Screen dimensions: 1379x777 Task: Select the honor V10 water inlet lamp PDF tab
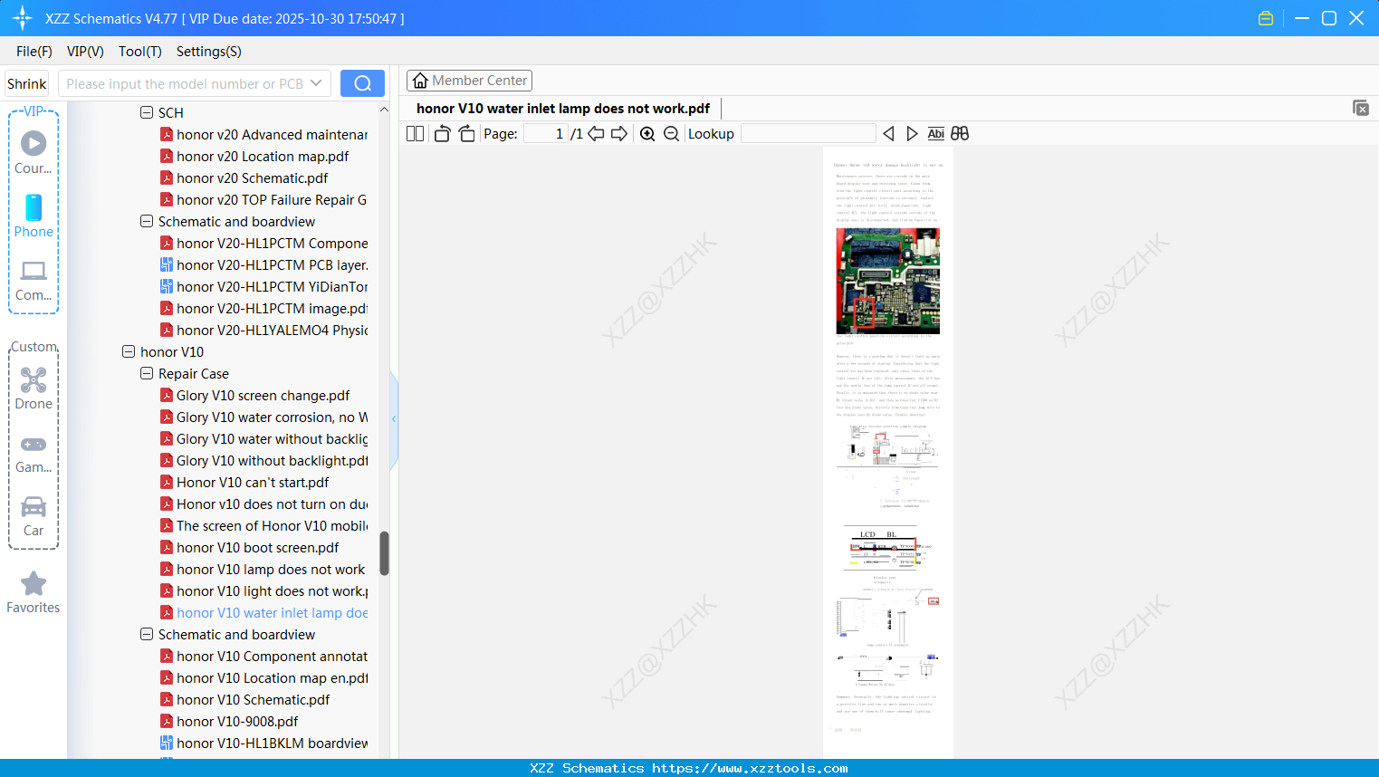point(563,109)
